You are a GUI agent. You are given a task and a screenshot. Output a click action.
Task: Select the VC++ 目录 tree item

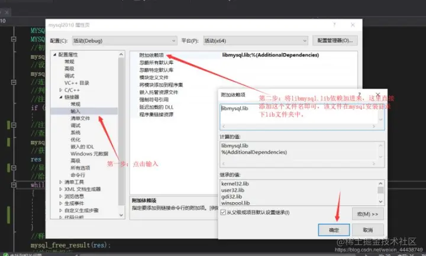[76, 83]
